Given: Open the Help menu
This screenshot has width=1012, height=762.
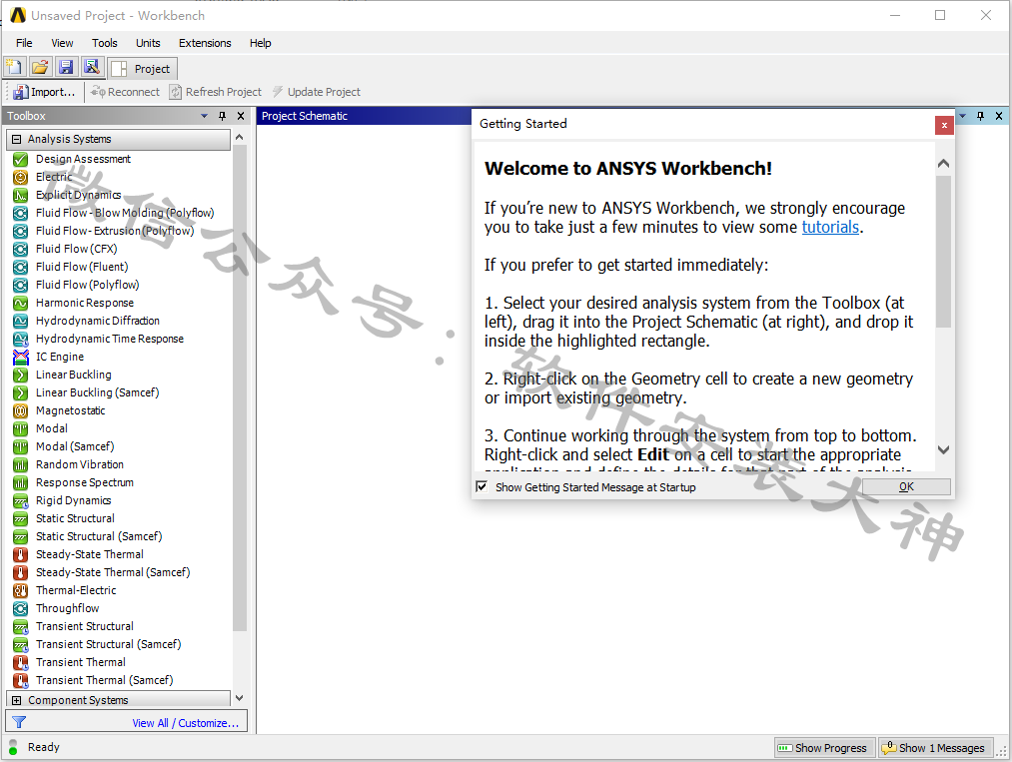Looking at the screenshot, I should pos(260,43).
